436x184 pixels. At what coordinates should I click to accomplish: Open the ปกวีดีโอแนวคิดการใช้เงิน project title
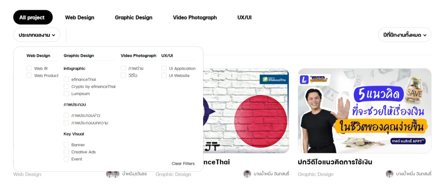[335, 162]
